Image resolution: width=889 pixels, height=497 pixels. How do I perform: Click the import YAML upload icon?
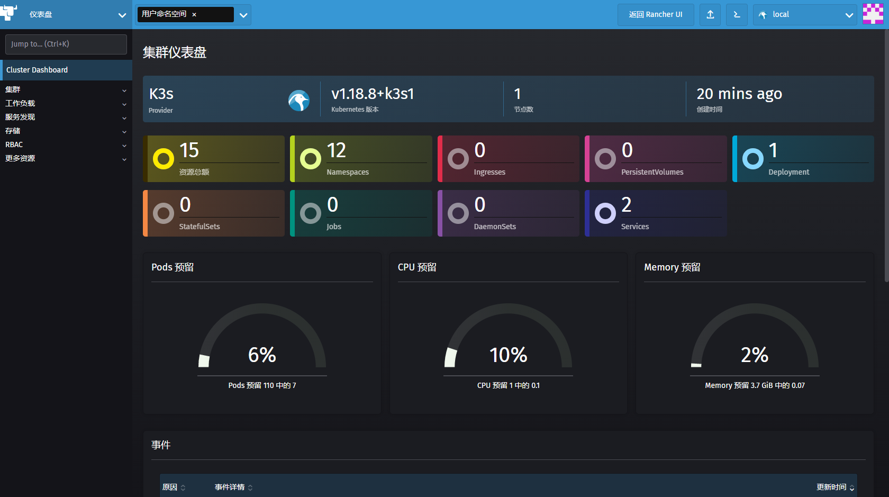[x=710, y=15]
